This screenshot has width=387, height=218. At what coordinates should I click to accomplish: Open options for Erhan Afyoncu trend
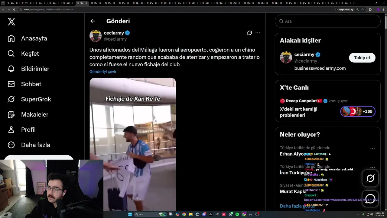(372, 149)
